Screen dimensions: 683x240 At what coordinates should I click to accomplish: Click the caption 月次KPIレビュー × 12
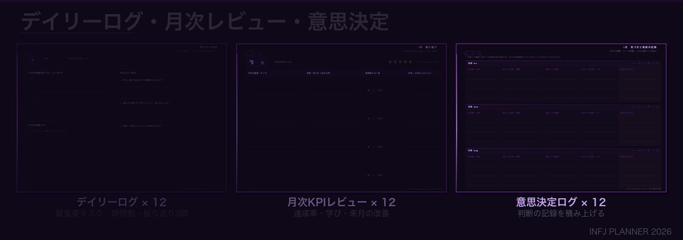341,202
